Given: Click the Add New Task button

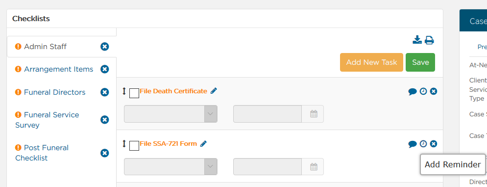Looking at the screenshot, I should (371, 62).
